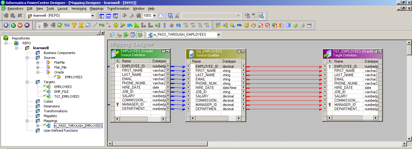
Task: Open the Versioning menu
Action: point(79,8)
